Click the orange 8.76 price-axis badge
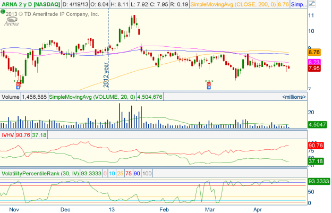332x213 pixels. [x=313, y=53]
